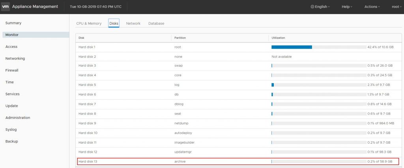Open the Access settings page
This screenshot has height=168, width=404.
pyautogui.click(x=11, y=47)
